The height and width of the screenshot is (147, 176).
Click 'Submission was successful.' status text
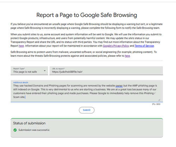coord(34,130)
